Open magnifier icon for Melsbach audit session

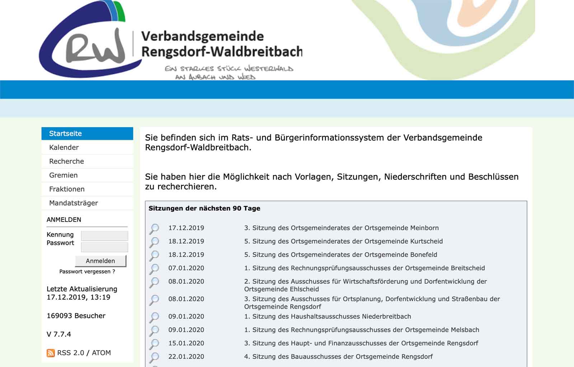pos(154,330)
